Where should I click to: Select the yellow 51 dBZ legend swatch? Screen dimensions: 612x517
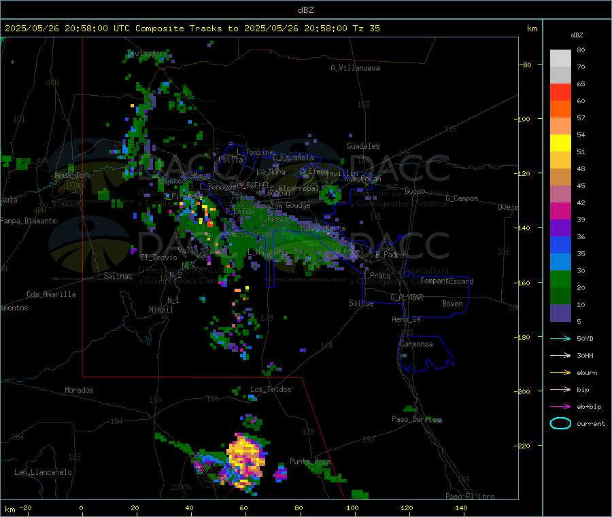pos(560,143)
